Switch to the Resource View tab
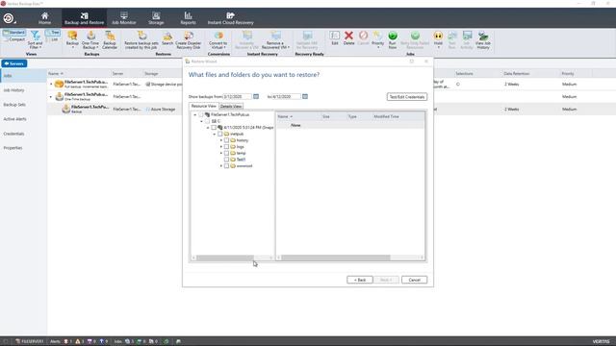This screenshot has width=616, height=346. coord(203,106)
